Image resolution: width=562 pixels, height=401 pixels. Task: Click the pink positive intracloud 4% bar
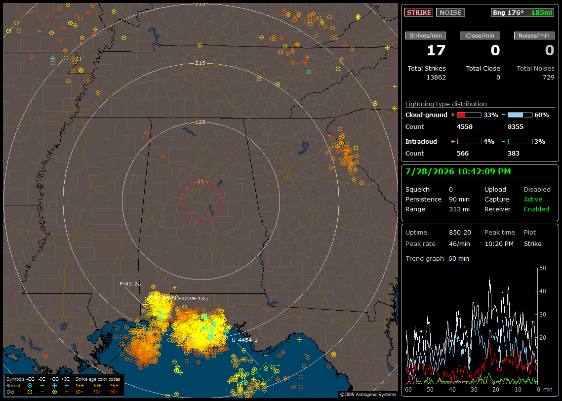click(469, 142)
